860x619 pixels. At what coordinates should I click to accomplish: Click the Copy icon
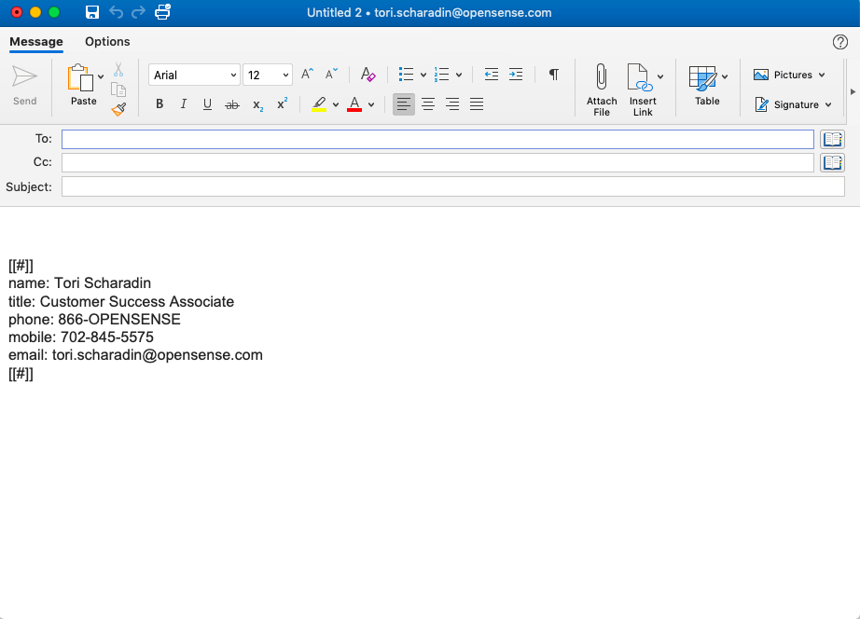click(118, 89)
